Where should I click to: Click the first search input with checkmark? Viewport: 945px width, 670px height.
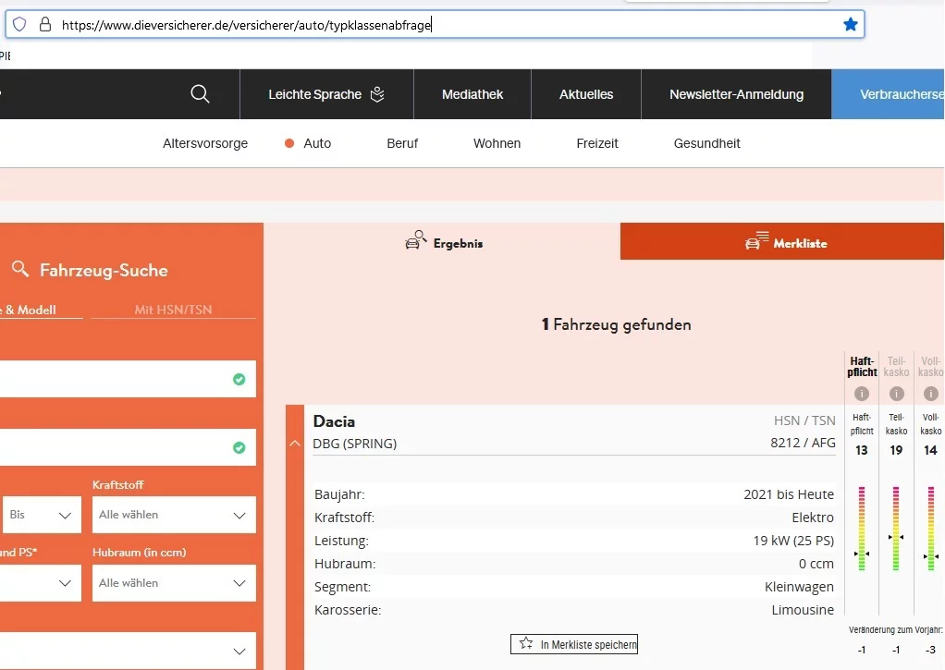[x=128, y=379]
